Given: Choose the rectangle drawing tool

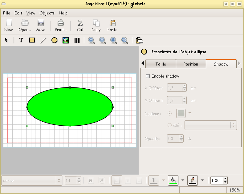Looking at the screenshot, I should [32, 40].
